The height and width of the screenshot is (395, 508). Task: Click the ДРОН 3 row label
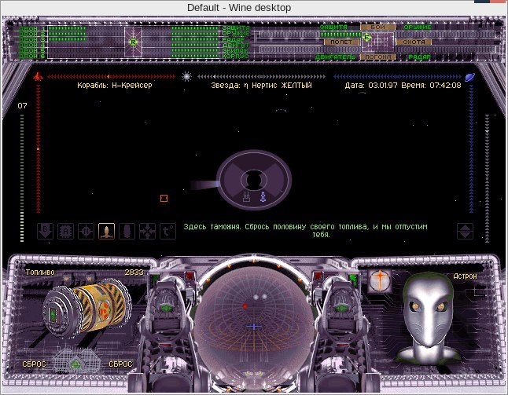pos(32,39)
